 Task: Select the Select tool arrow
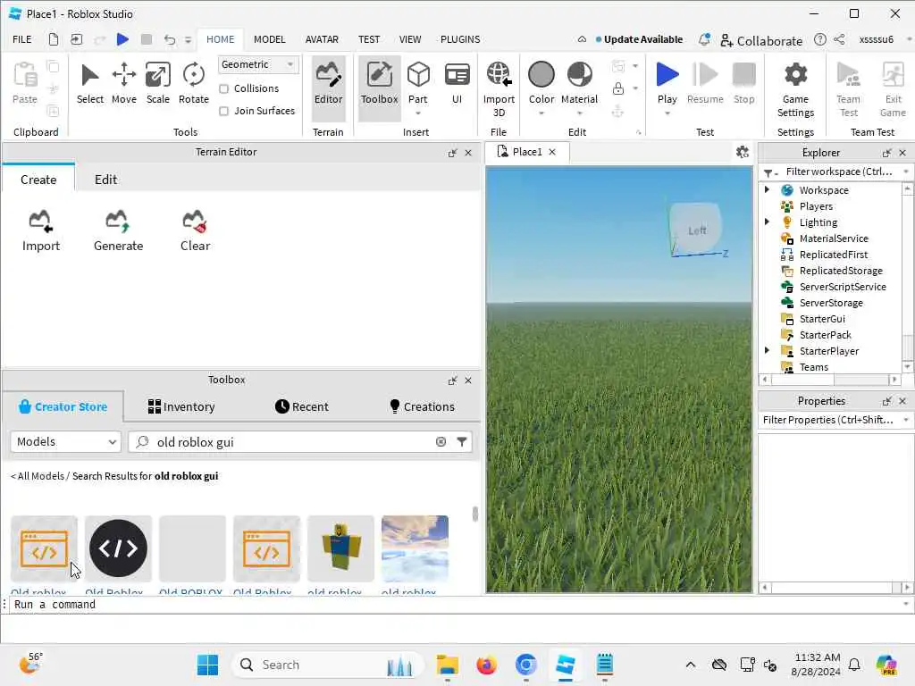(x=90, y=83)
